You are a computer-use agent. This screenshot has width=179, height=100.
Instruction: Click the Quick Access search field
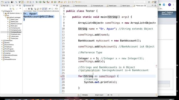(140, 2)
